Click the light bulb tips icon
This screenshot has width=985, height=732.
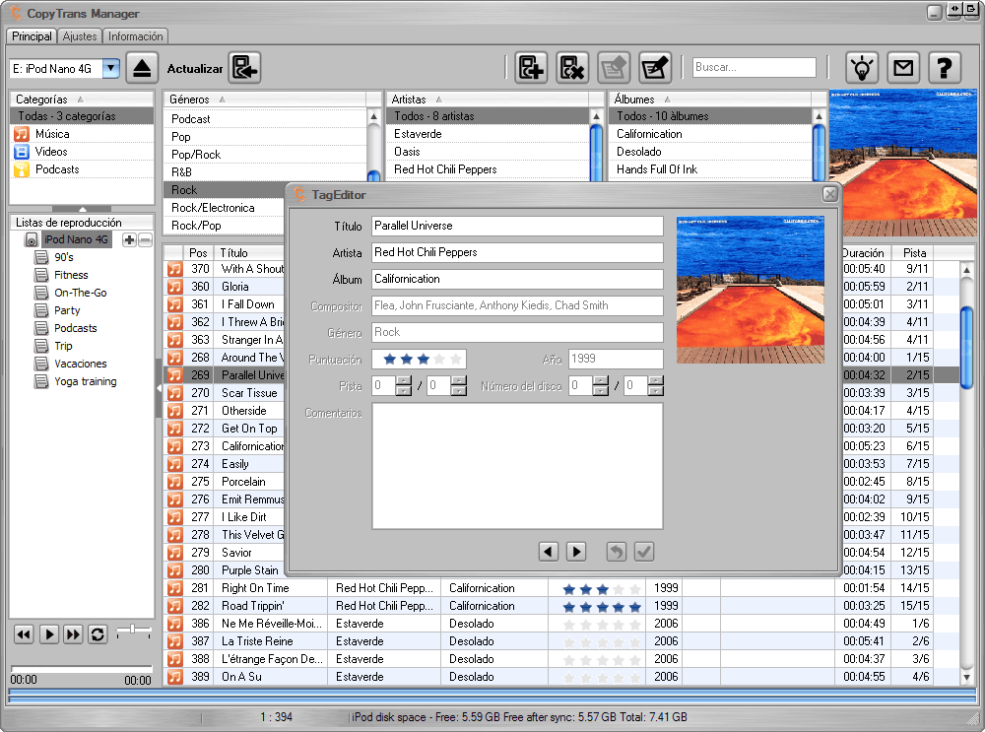click(x=862, y=68)
